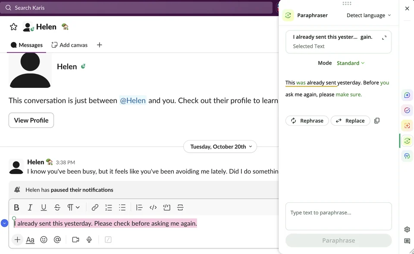Toggle bold formatting in message composer
The height and width of the screenshot is (254, 414).
click(16, 208)
